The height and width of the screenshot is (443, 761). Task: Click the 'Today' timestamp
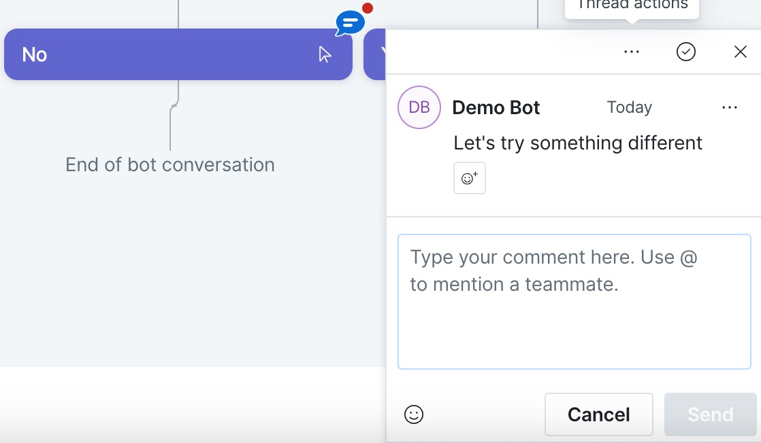coord(630,107)
